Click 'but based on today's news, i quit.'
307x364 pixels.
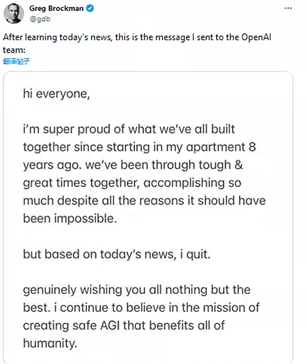117,254
